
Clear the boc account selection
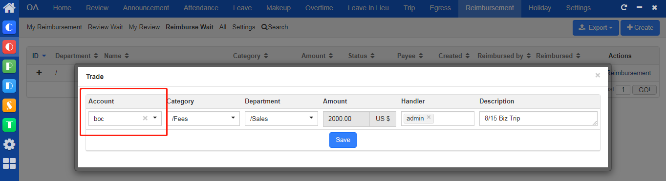145,118
